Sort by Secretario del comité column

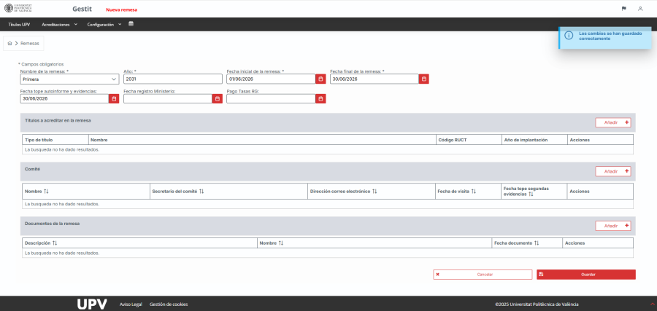click(x=201, y=191)
